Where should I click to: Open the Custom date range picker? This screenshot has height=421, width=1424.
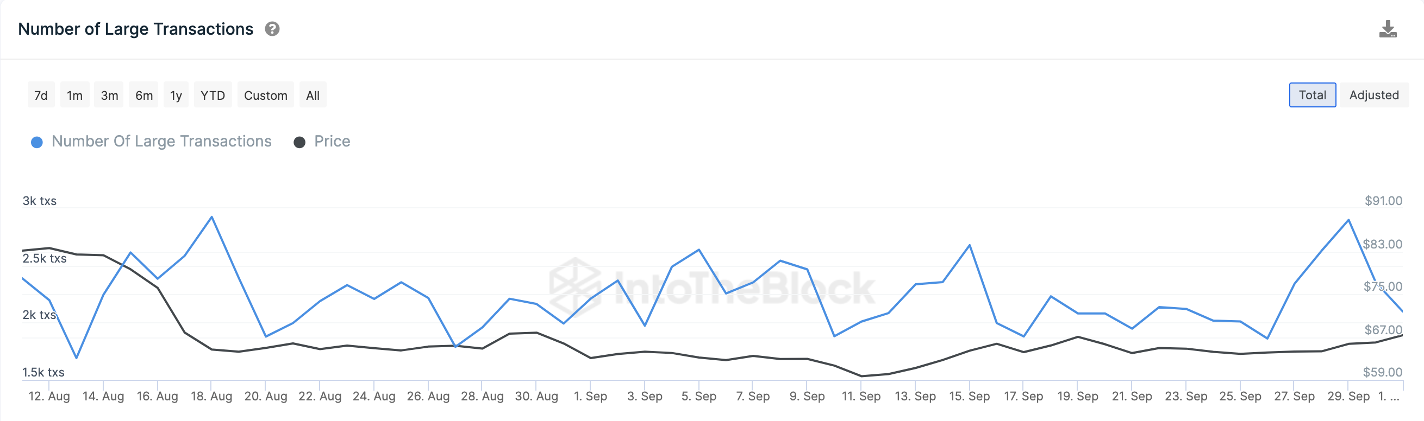click(265, 95)
